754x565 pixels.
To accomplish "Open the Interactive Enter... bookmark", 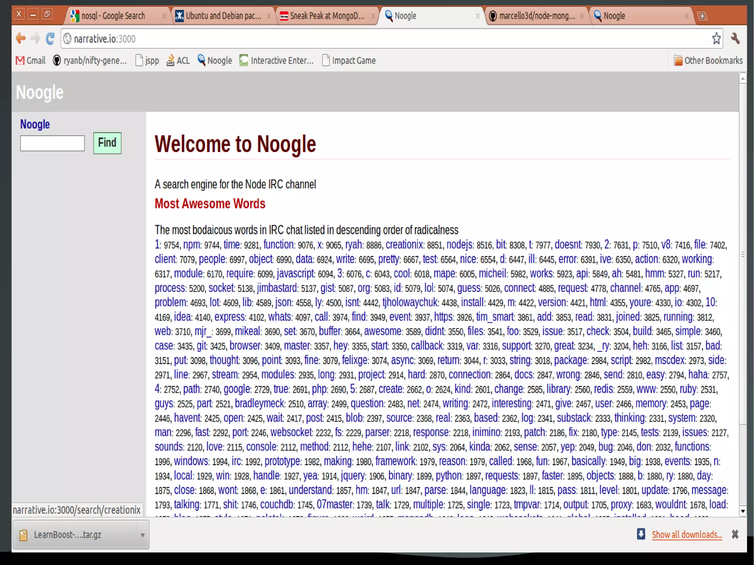I will tap(276, 60).
